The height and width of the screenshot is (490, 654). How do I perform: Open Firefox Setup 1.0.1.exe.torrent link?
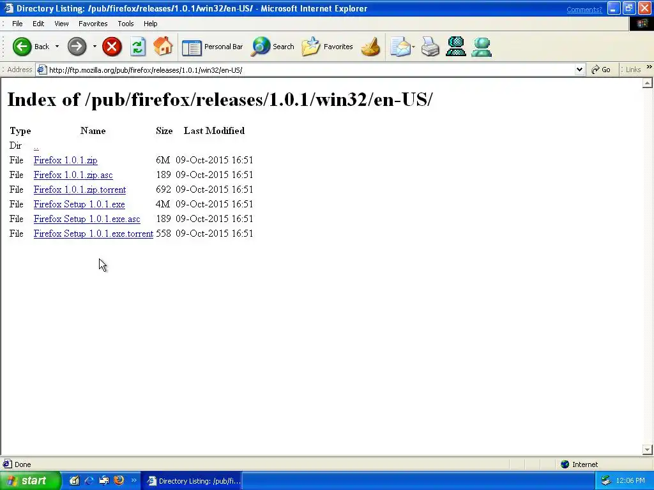pyautogui.click(x=93, y=234)
